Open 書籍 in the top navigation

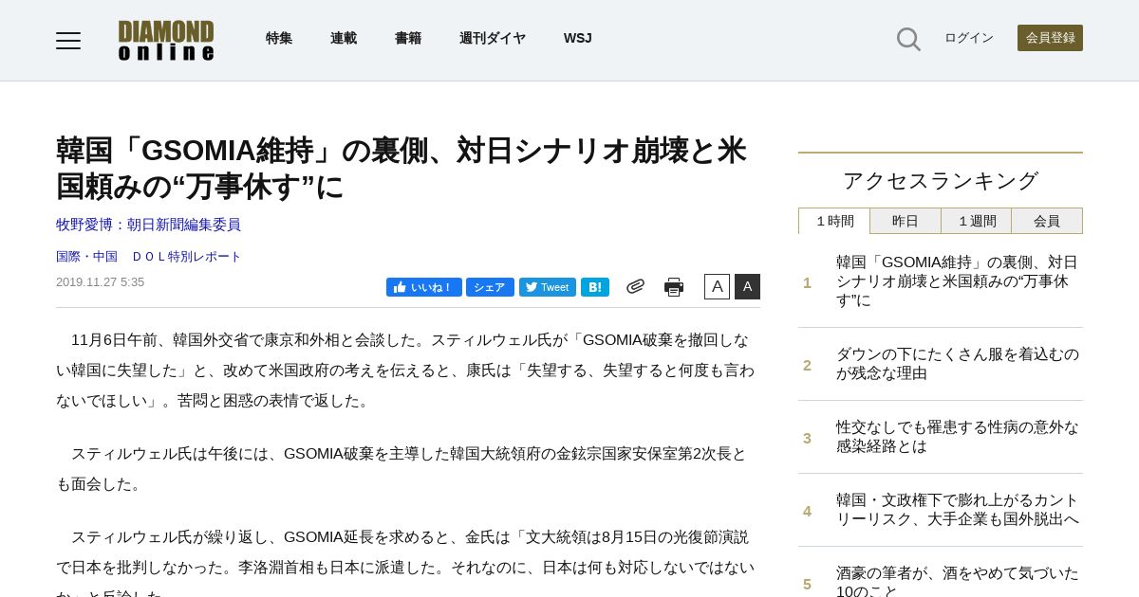point(408,38)
